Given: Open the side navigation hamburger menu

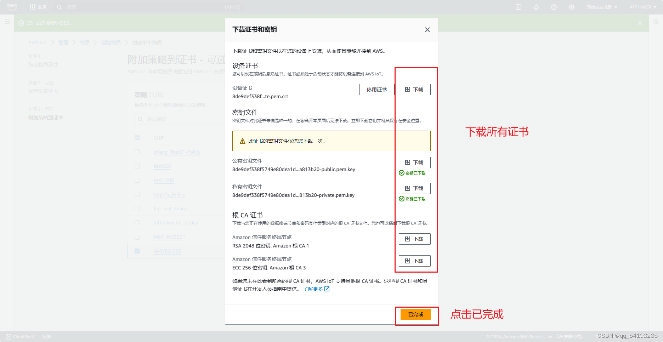Looking at the screenshot, I should (x=7, y=22).
